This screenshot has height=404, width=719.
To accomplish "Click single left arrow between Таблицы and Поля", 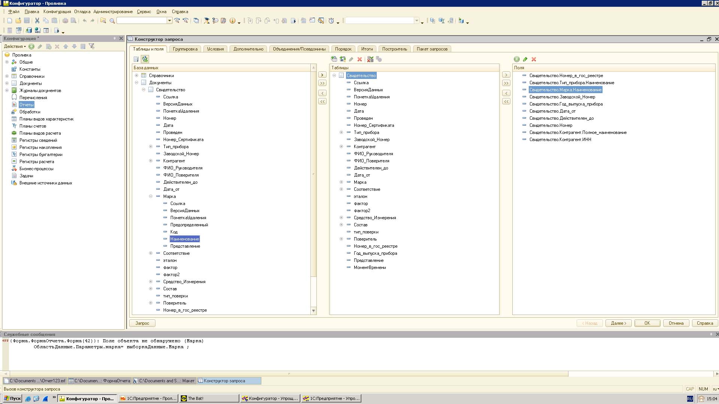I will (506, 93).
